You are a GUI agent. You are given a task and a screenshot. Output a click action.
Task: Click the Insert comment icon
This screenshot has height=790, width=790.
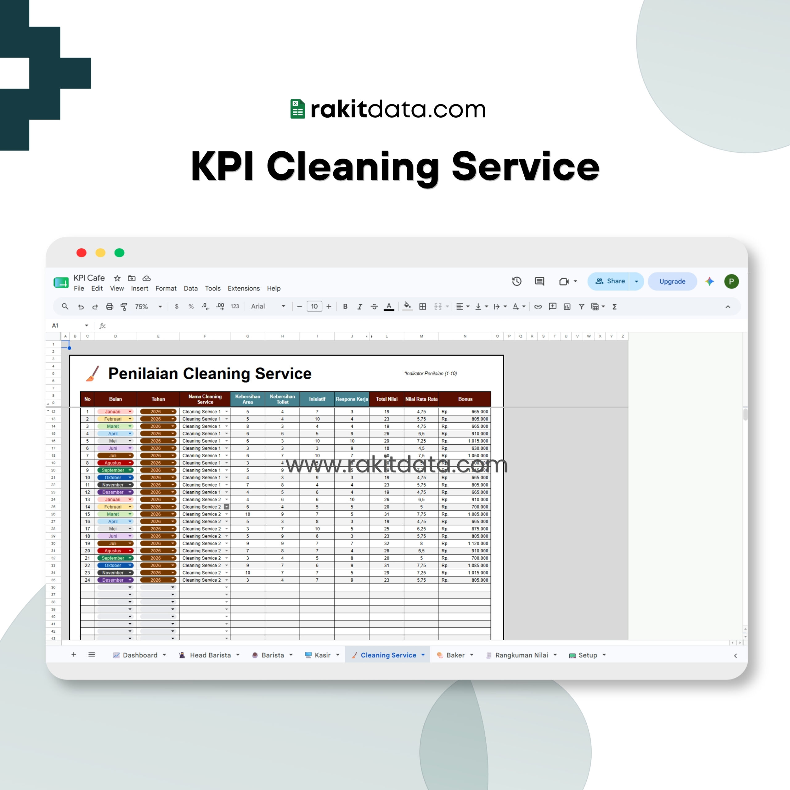(x=552, y=306)
